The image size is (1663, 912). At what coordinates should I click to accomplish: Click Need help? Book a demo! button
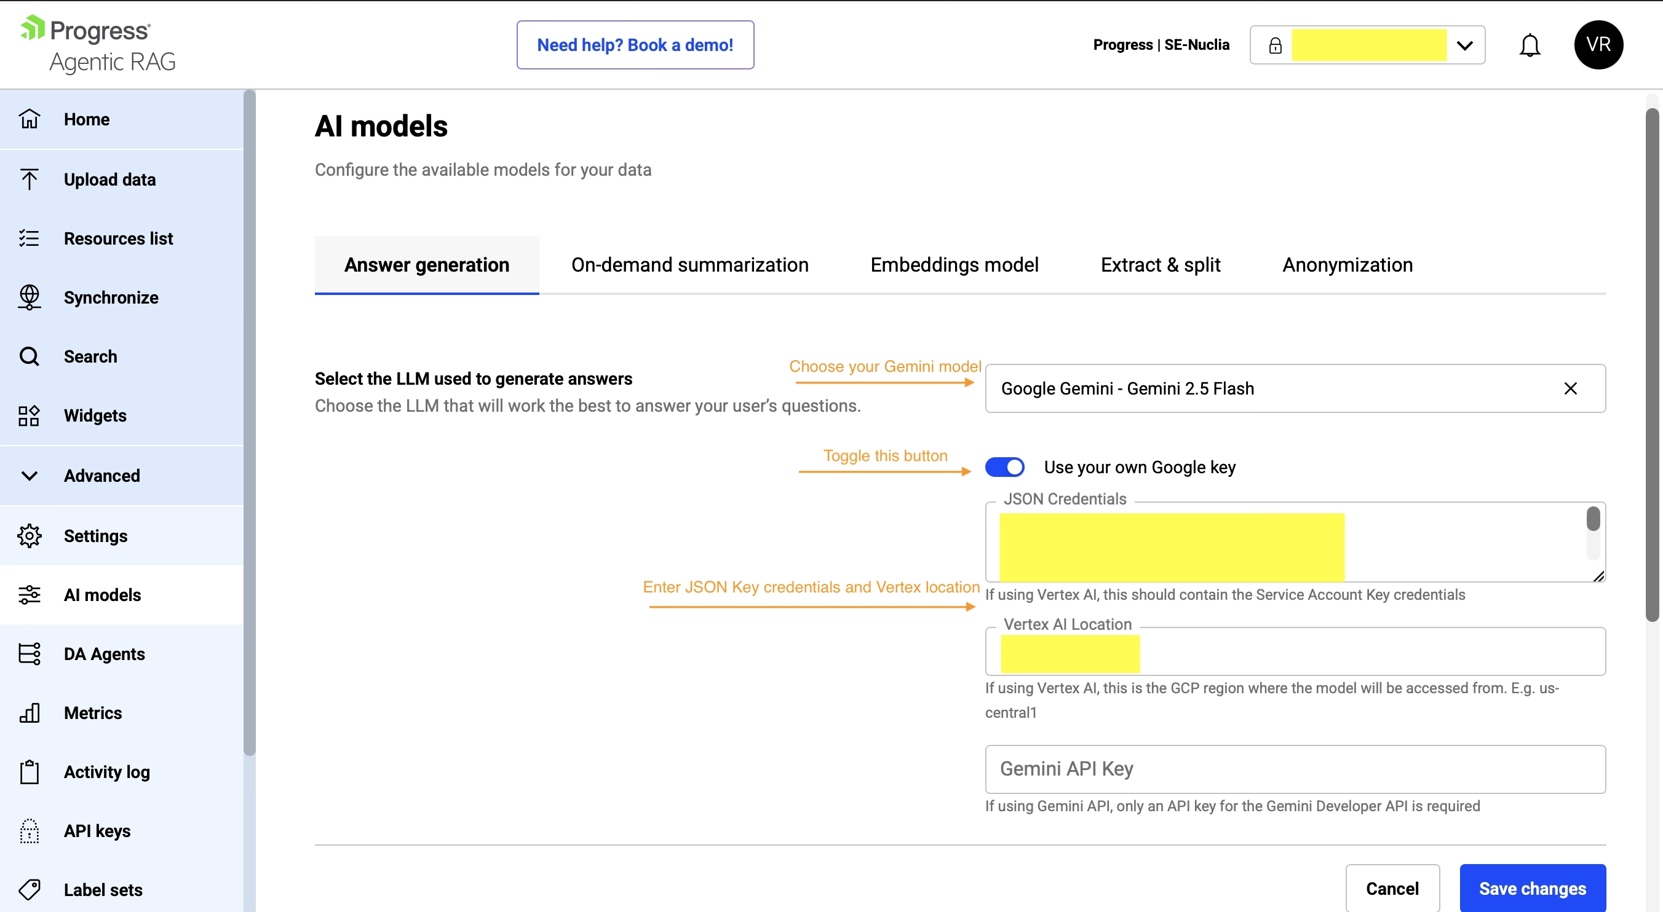[635, 45]
